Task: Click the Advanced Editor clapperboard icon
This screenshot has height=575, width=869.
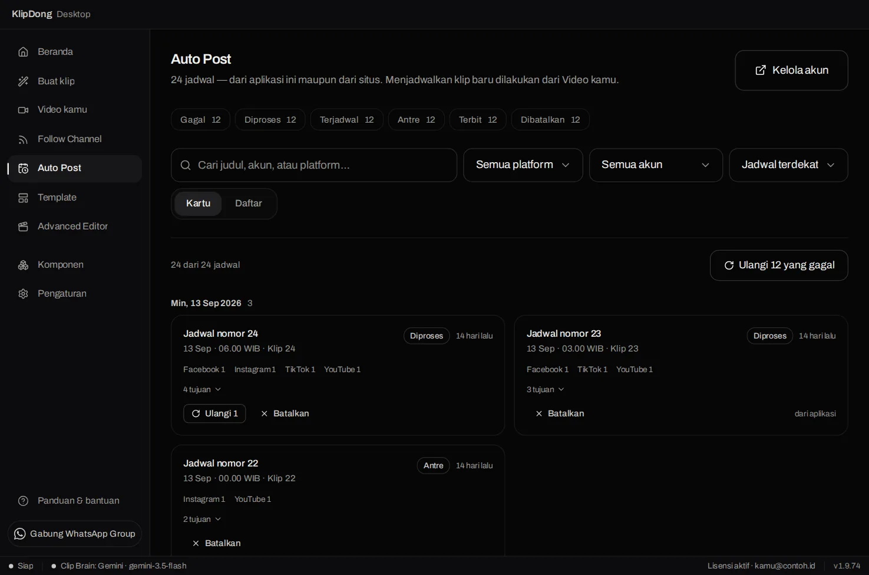Action: (x=23, y=226)
